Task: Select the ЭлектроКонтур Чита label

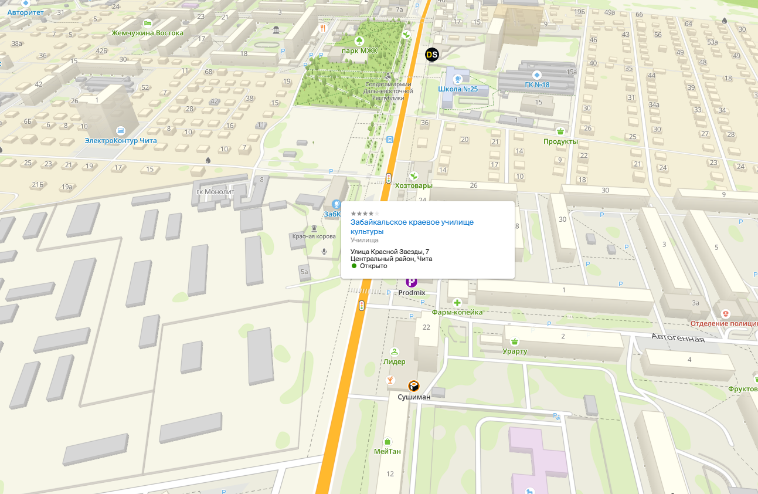Action: 121,141
